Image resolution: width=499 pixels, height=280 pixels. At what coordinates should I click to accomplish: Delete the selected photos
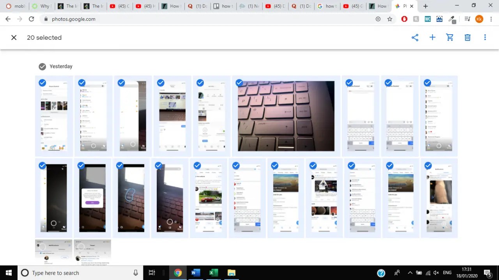[x=467, y=37]
